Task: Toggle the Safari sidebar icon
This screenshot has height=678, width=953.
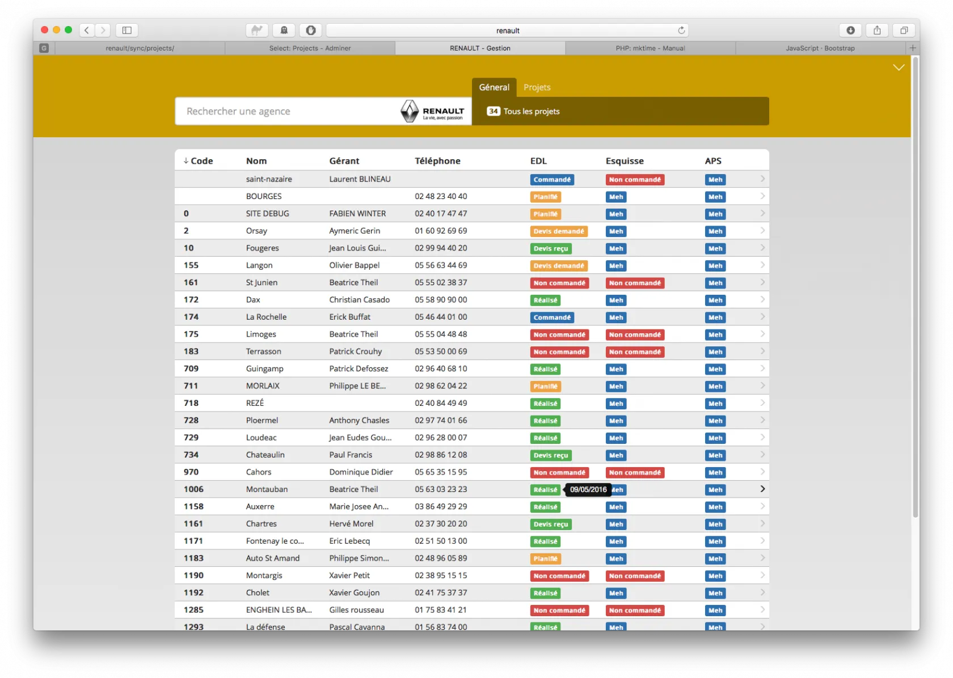Action: 127,30
